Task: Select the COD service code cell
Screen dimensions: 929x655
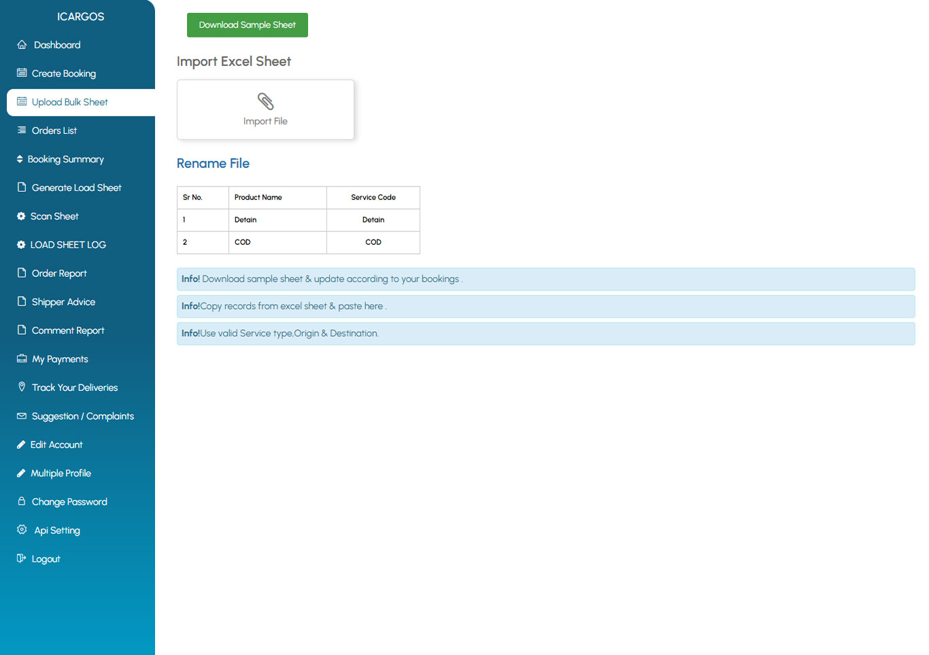Action: 373,242
